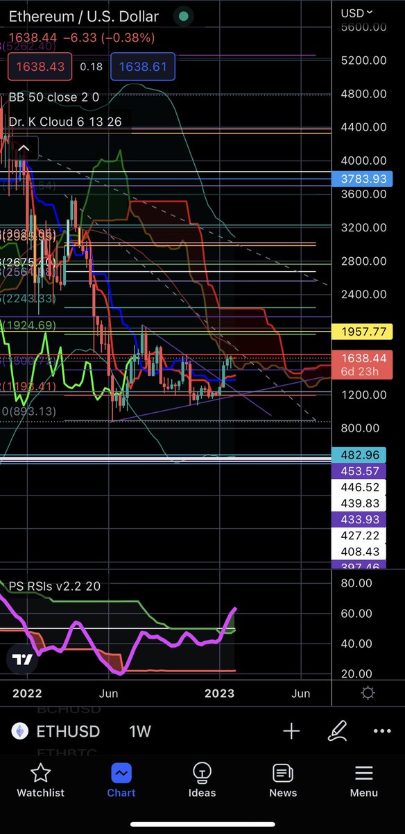Switch to the News tab

tap(283, 780)
